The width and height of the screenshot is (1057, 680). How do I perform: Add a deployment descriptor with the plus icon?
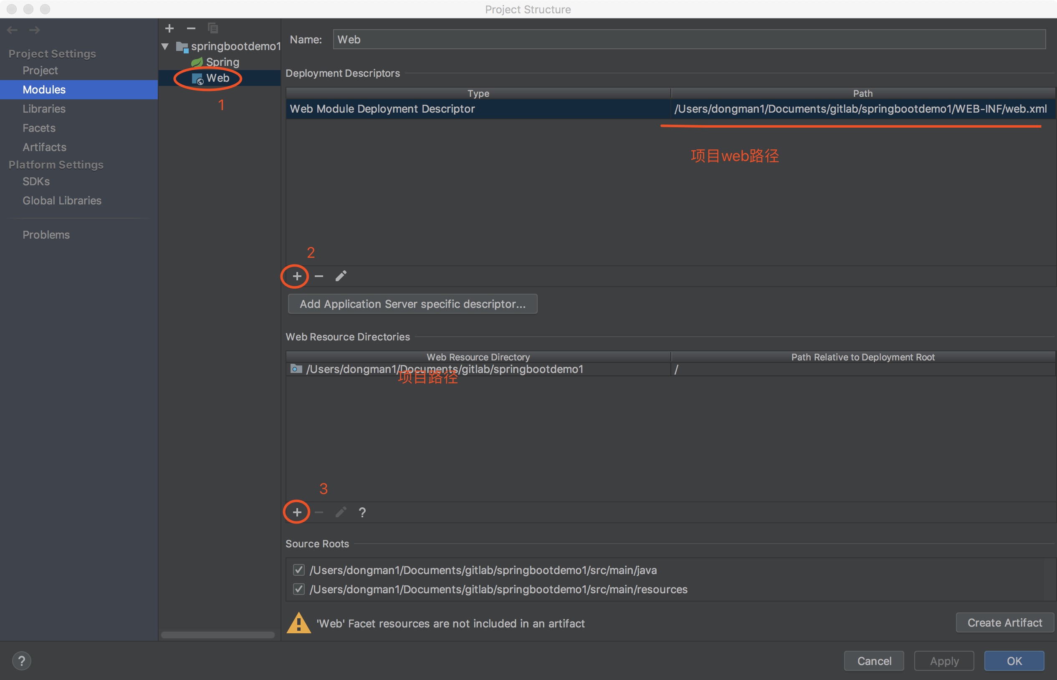296,277
